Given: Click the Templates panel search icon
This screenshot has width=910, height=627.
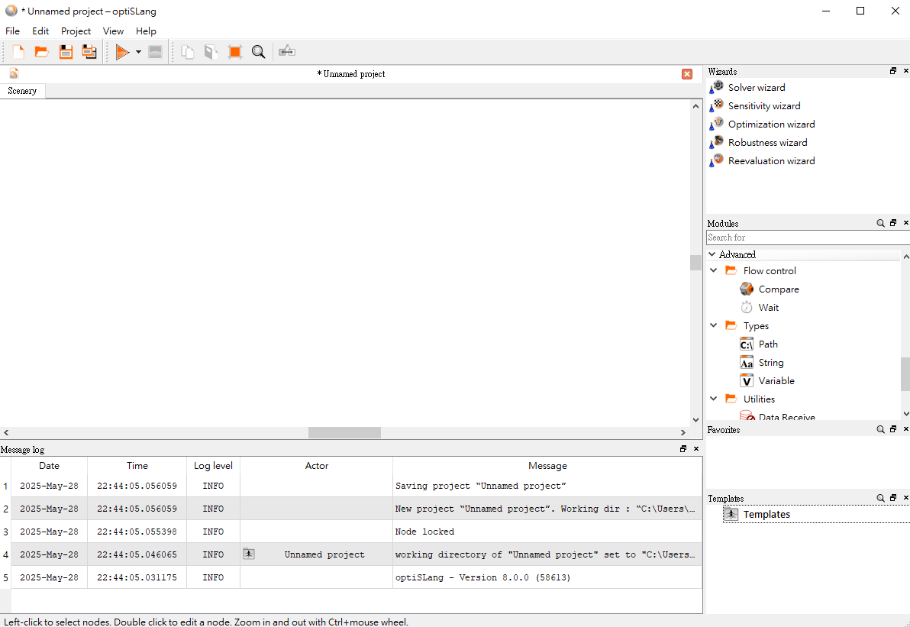Looking at the screenshot, I should 880,498.
